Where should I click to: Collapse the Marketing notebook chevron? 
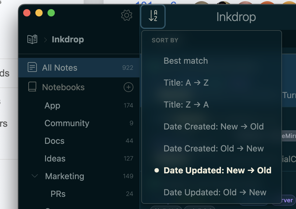pyautogui.click(x=35, y=176)
